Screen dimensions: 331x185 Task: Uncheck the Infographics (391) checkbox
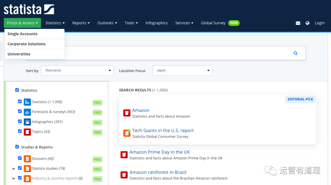point(20,121)
